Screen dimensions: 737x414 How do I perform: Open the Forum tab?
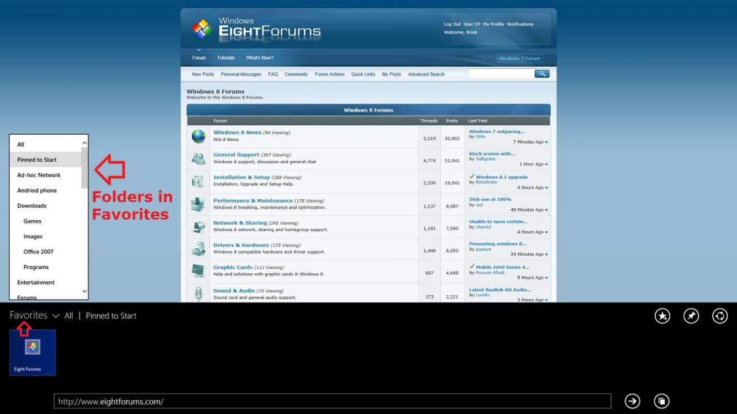(199, 58)
